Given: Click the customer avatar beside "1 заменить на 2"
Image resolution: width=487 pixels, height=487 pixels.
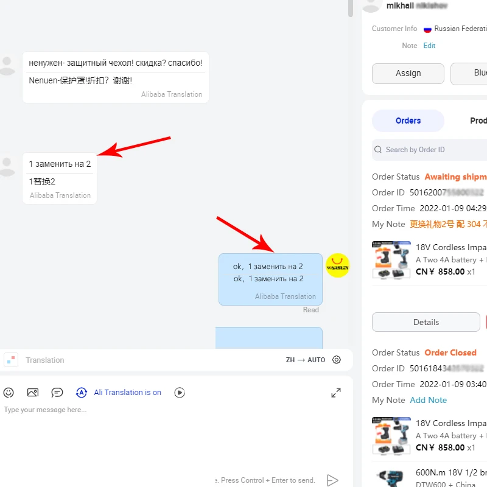Looking at the screenshot, I should (x=7, y=167).
